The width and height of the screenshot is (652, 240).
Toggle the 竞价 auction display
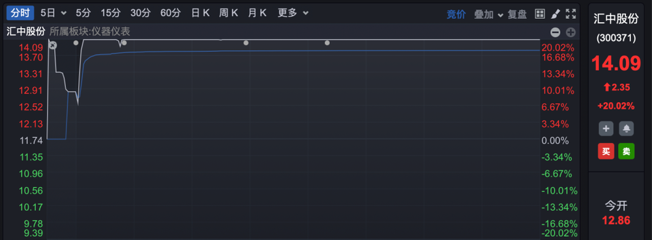(456, 14)
